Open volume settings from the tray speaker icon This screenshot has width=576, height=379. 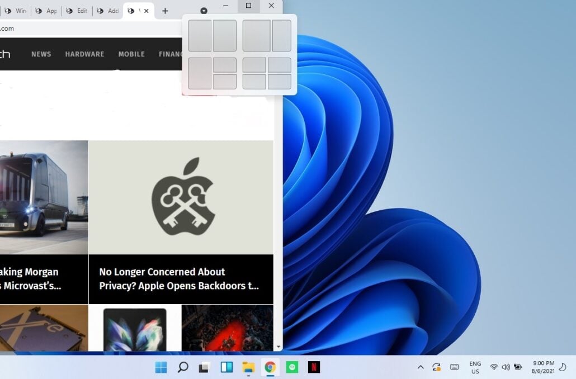click(x=506, y=367)
